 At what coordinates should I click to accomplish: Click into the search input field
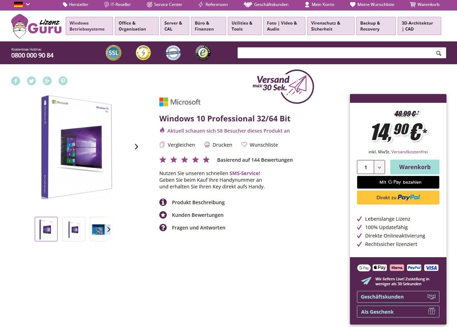pos(335,53)
